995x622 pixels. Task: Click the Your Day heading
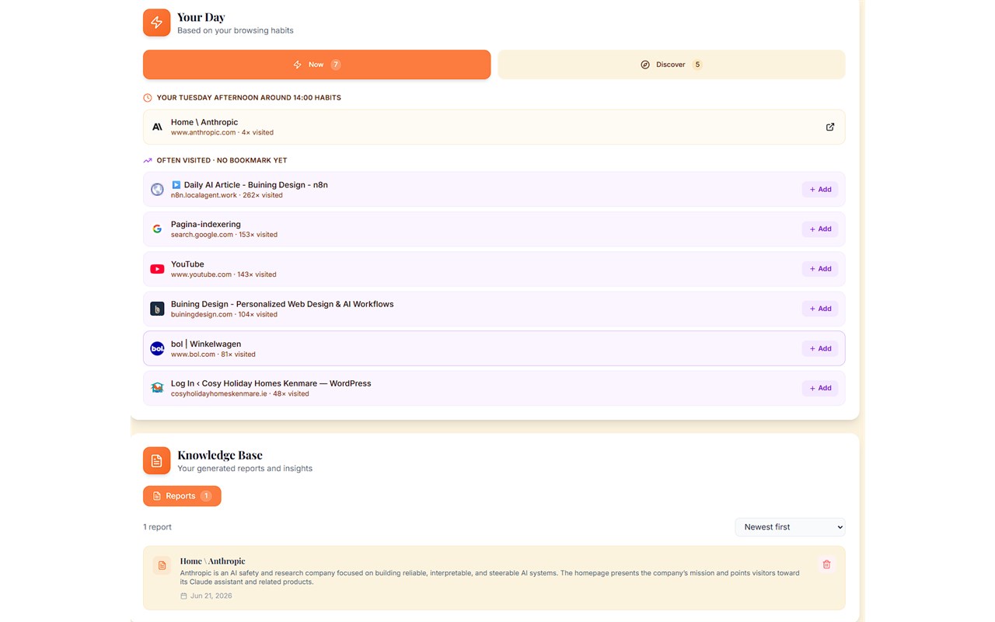[201, 17]
